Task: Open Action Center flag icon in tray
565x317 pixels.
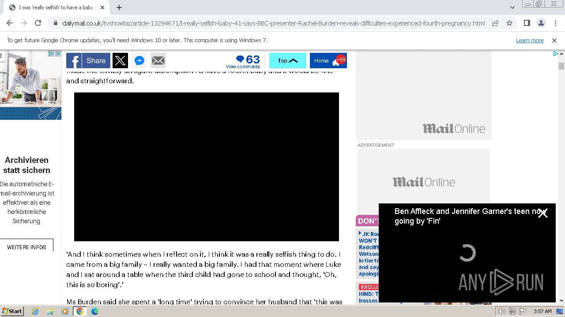Action: pyautogui.click(x=523, y=311)
